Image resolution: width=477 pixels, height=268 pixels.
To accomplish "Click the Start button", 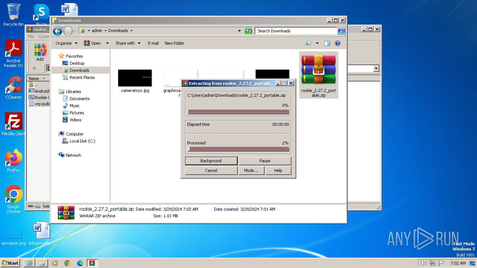I will coord(10,263).
